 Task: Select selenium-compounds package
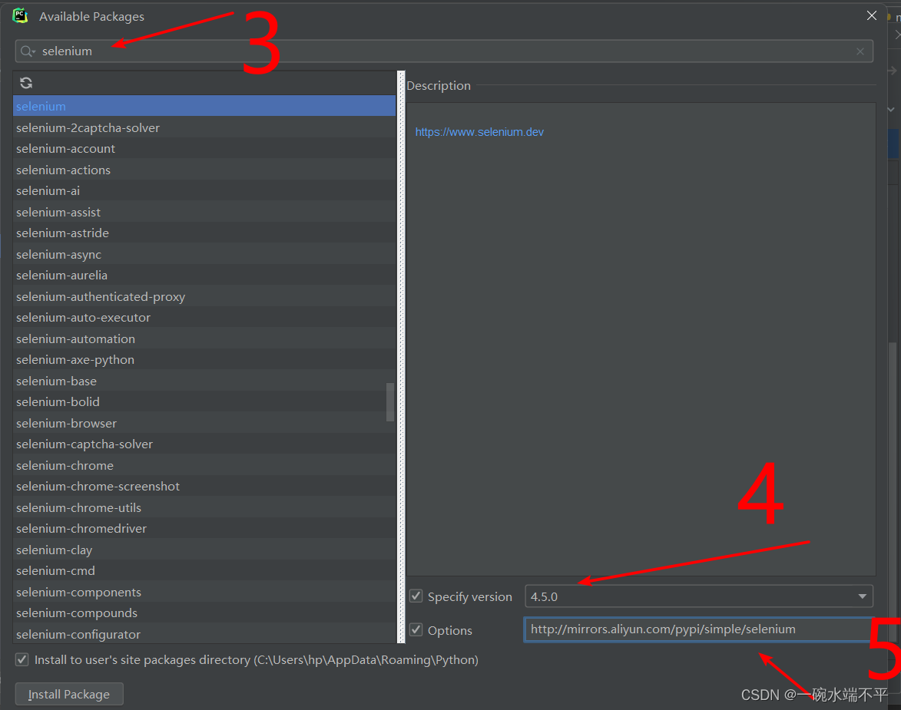coord(204,613)
